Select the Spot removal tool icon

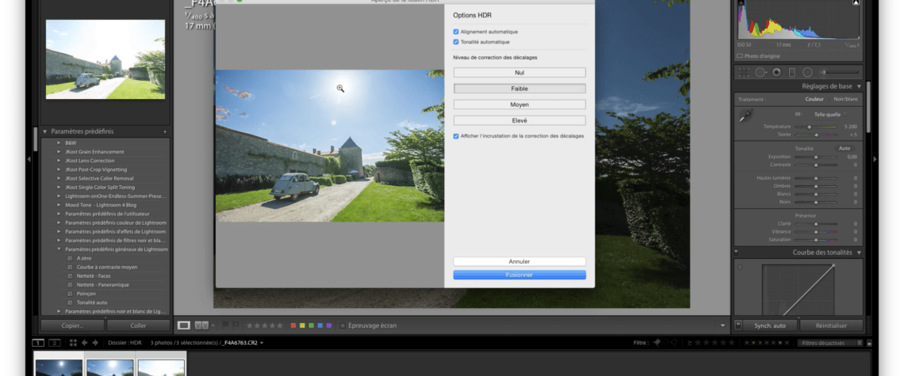[x=761, y=72]
